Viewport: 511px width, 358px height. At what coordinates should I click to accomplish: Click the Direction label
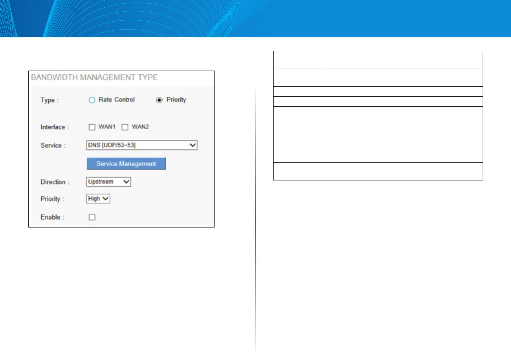click(55, 182)
